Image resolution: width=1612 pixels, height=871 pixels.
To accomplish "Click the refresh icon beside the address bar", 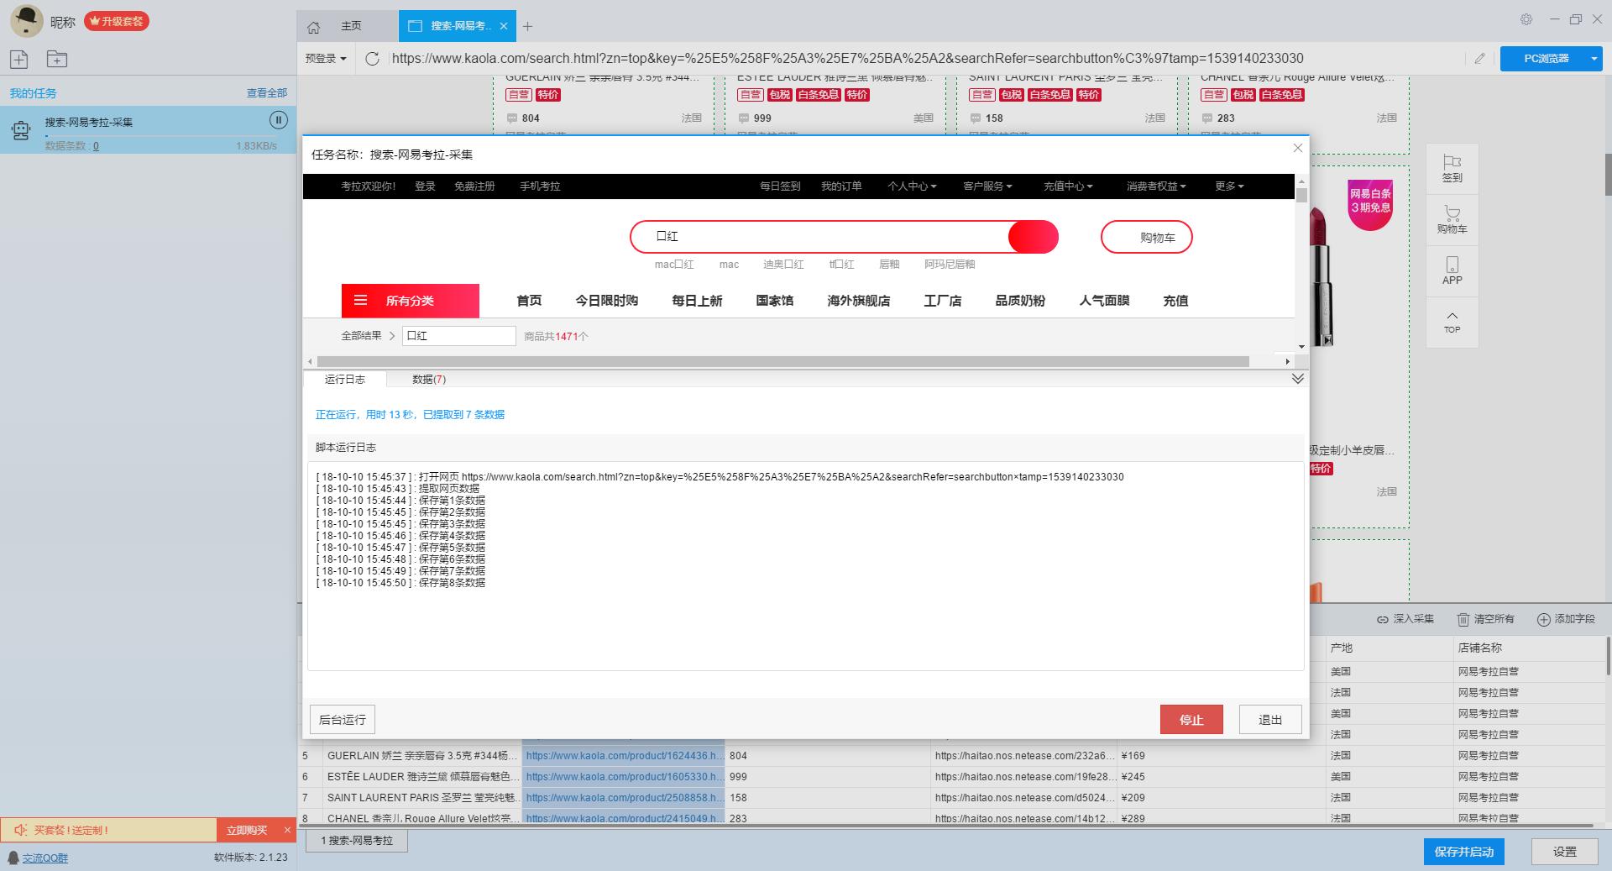I will pos(373,58).
